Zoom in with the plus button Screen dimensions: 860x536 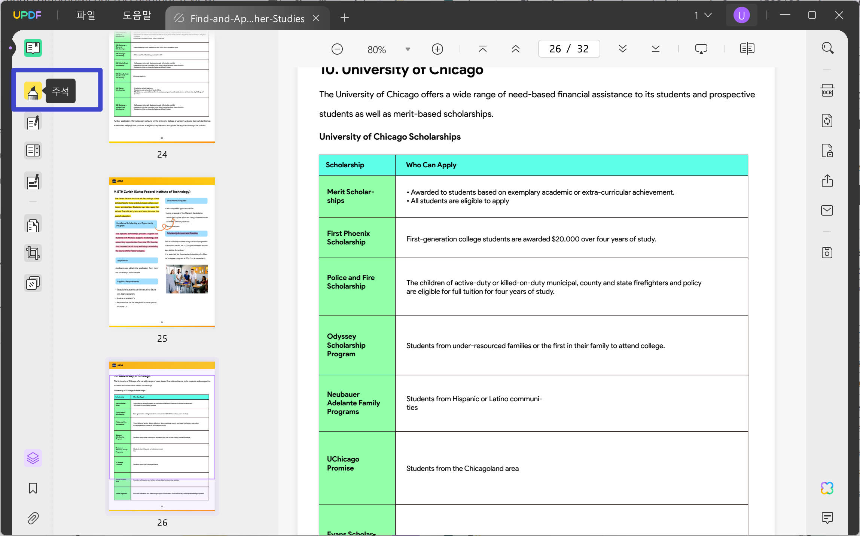pyautogui.click(x=437, y=49)
